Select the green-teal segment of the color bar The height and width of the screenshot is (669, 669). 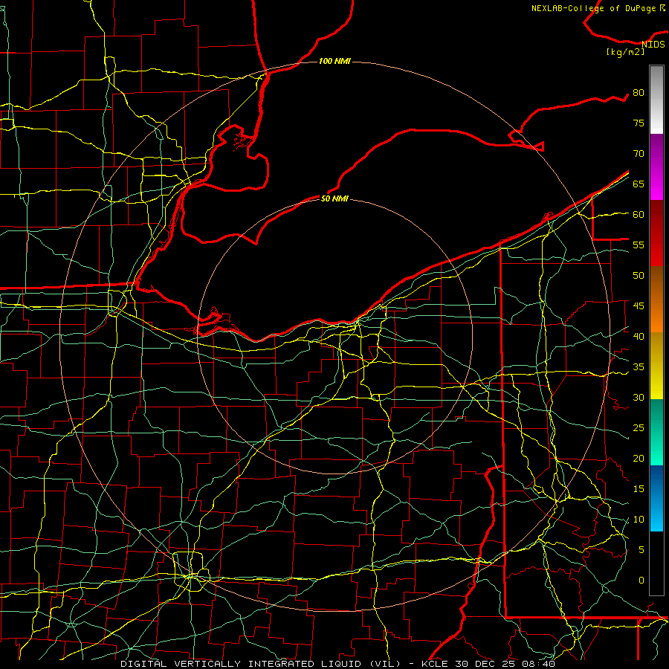[656, 432]
